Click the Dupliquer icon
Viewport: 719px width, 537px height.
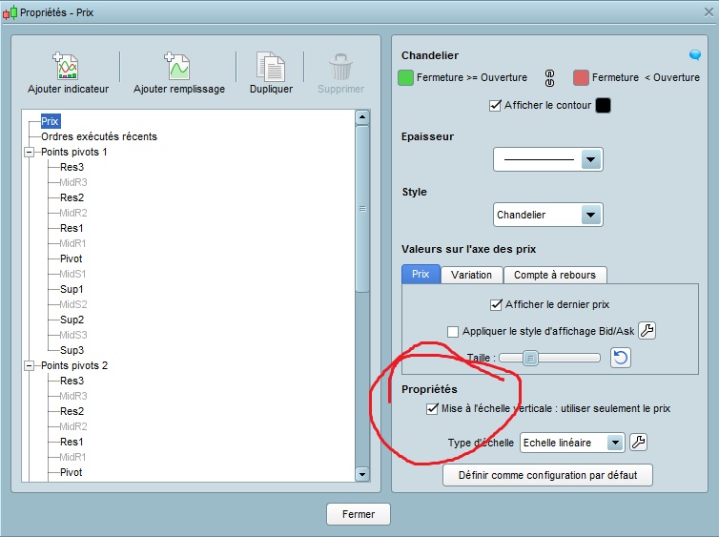(271, 67)
